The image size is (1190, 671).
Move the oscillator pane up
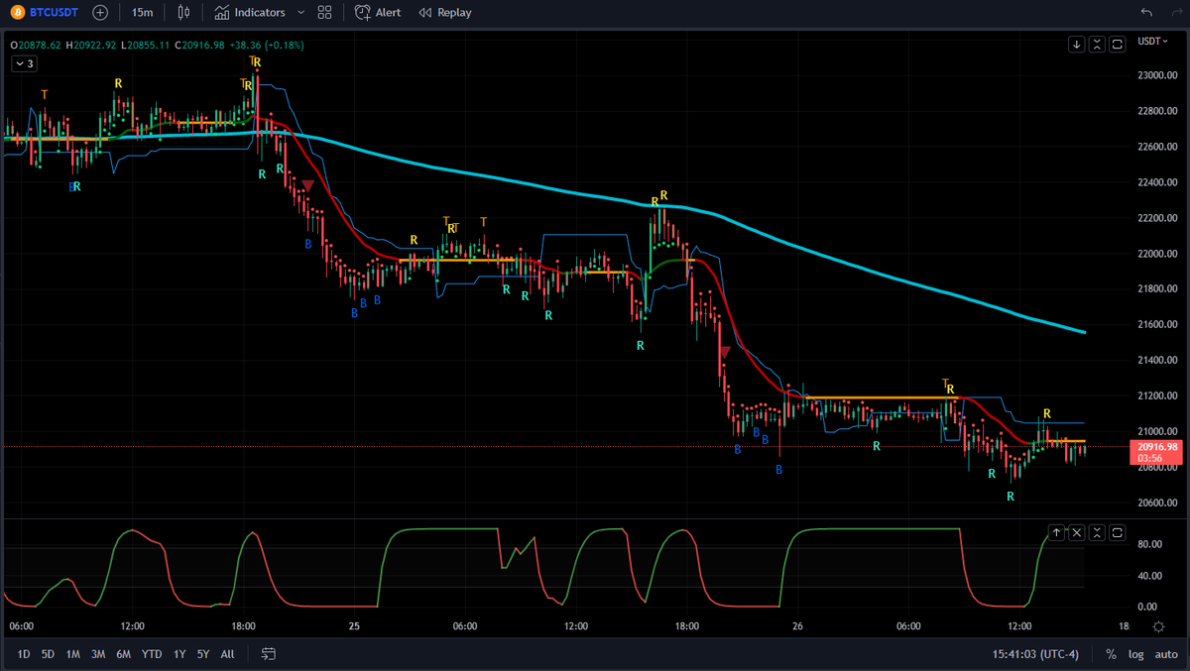tap(1056, 533)
